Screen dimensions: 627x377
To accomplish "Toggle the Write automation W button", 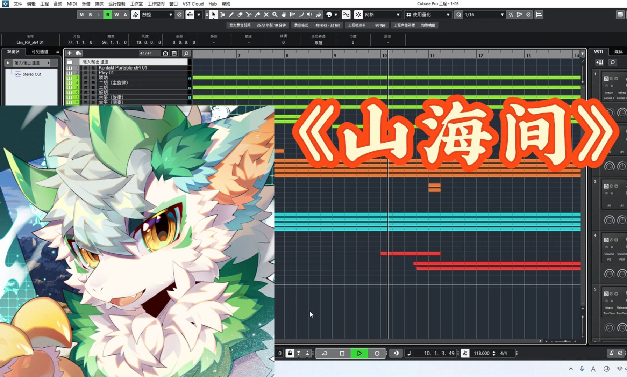I will (x=116, y=15).
